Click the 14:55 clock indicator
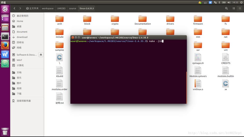The height and width of the screenshot is (137, 244). pos(235,2)
